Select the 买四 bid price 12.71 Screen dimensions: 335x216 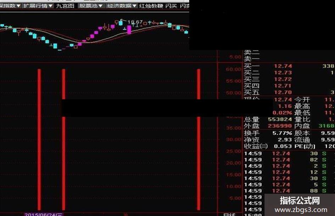[283, 86]
